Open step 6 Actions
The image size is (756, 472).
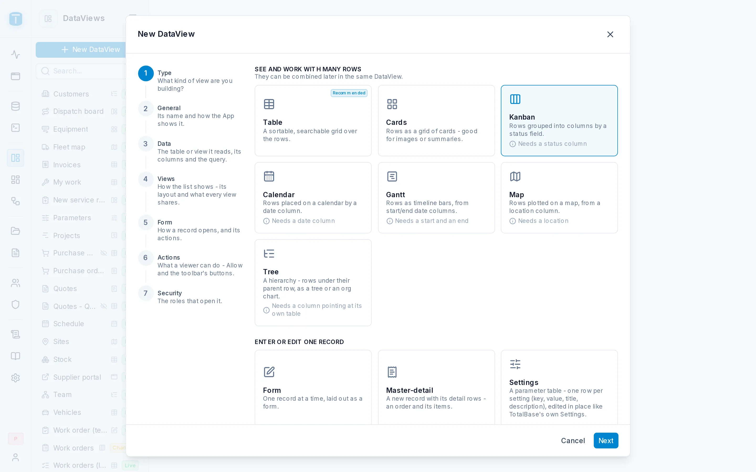[191, 265]
